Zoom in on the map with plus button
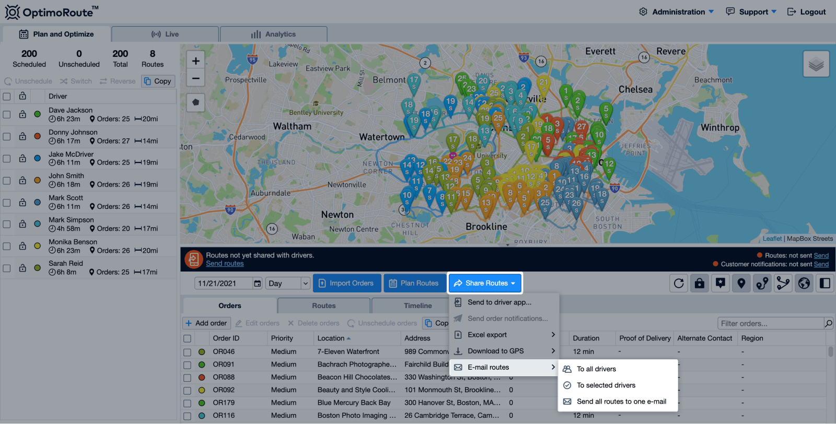 click(x=195, y=61)
